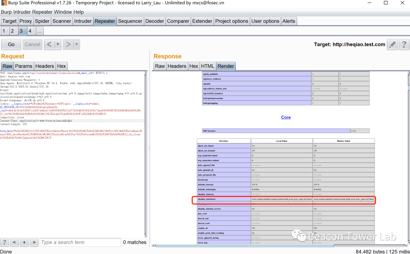
Task: Click the request editor vertical scrollbar
Action: point(146,154)
